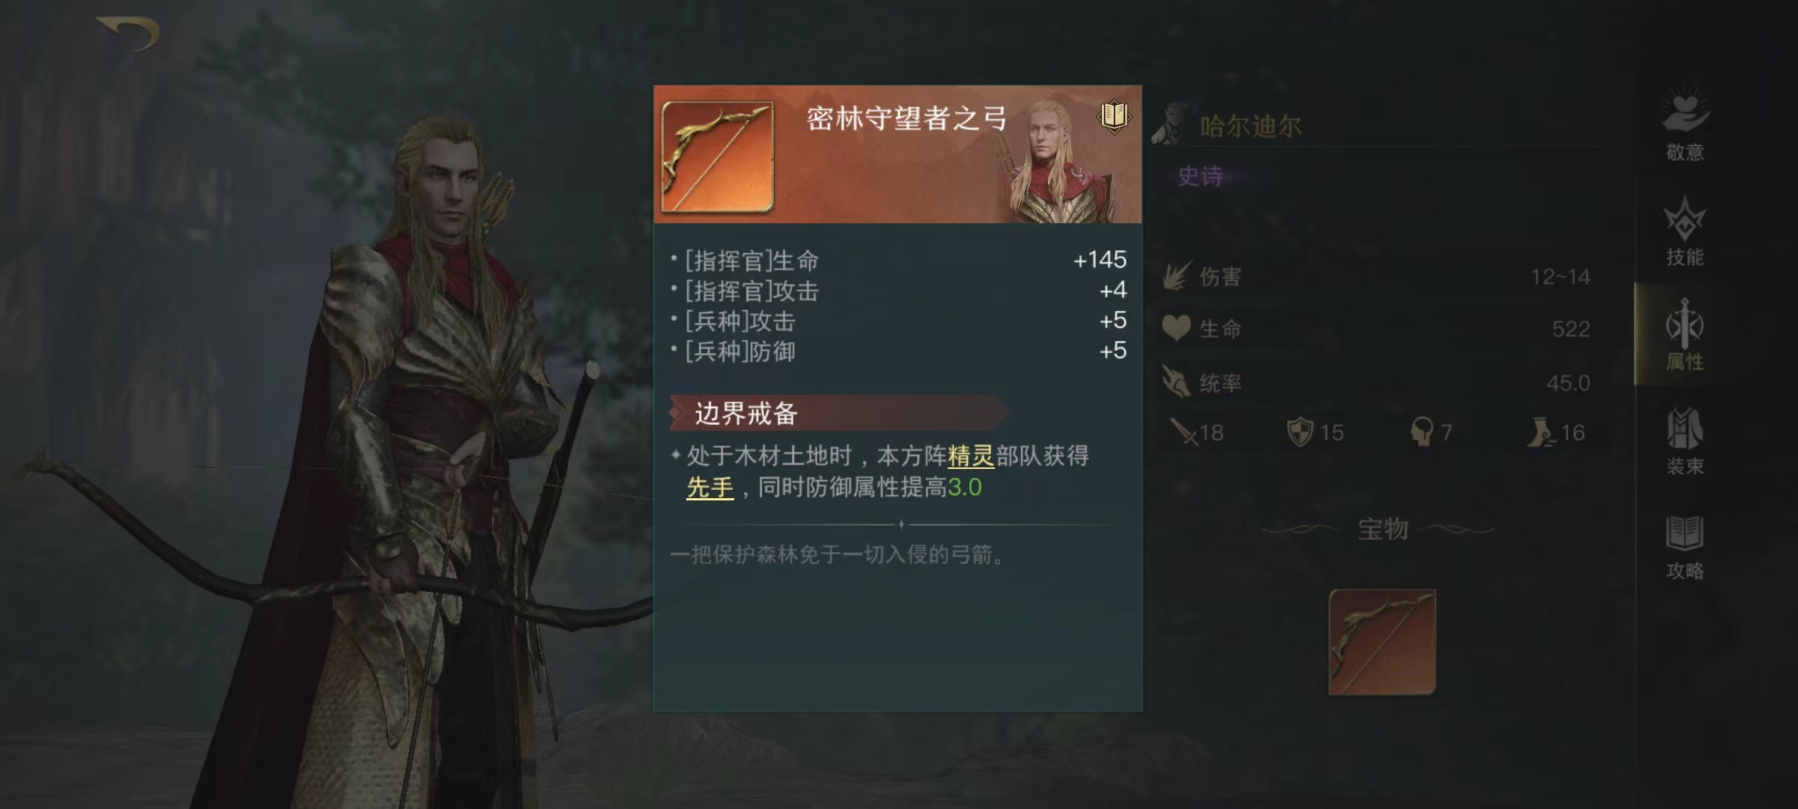Click the 伤害 damage stat icon
The width and height of the screenshot is (1798, 809).
pos(1178,276)
